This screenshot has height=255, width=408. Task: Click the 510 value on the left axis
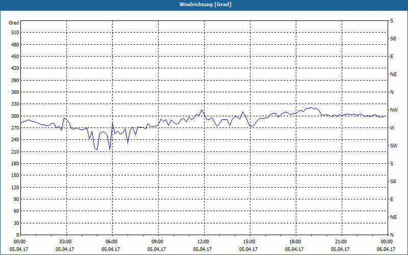pos(15,33)
